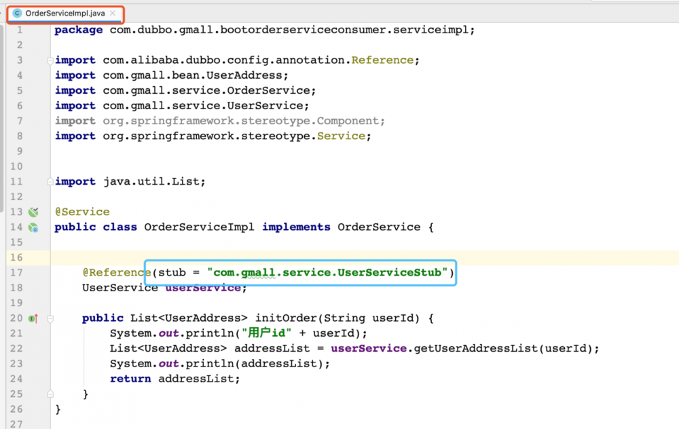679x429 pixels.
Task: Click the OrderServiceImpl class name on line 14
Action: coord(199,227)
